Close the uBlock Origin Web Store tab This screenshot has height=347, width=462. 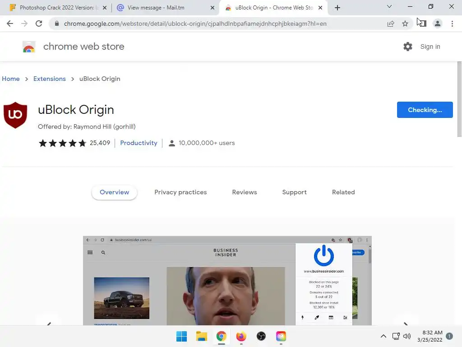point(320,8)
